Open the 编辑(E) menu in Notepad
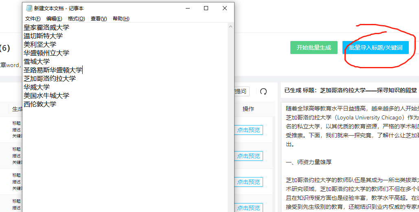 54,18
